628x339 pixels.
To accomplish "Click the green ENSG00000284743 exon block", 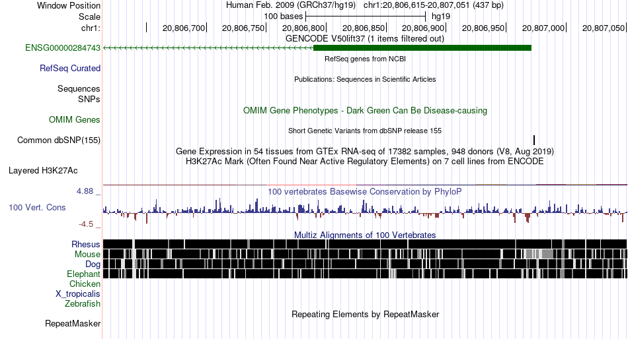I will (x=422, y=48).
